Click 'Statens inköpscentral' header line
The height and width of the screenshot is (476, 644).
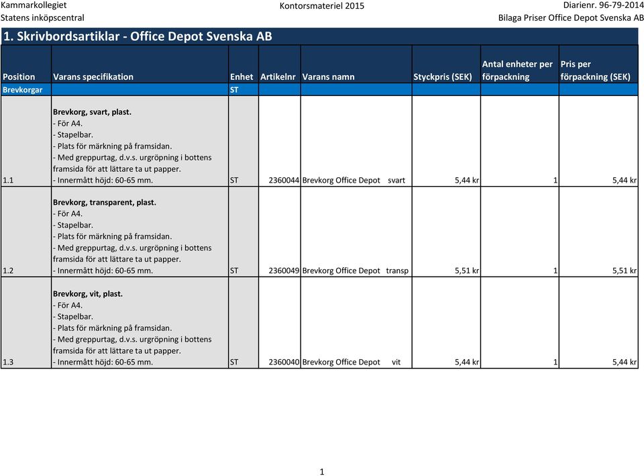pyautogui.click(x=42, y=17)
